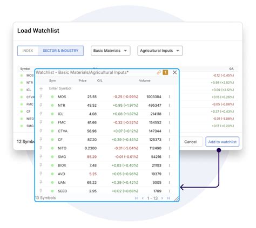The image size is (256, 228).
Task: Open more options for NITO row
Action: (x=170, y=148)
